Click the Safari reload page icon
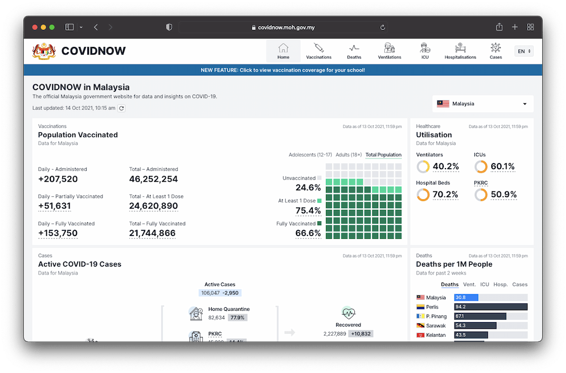Image resolution: width=566 pixels, height=373 pixels. (x=383, y=27)
